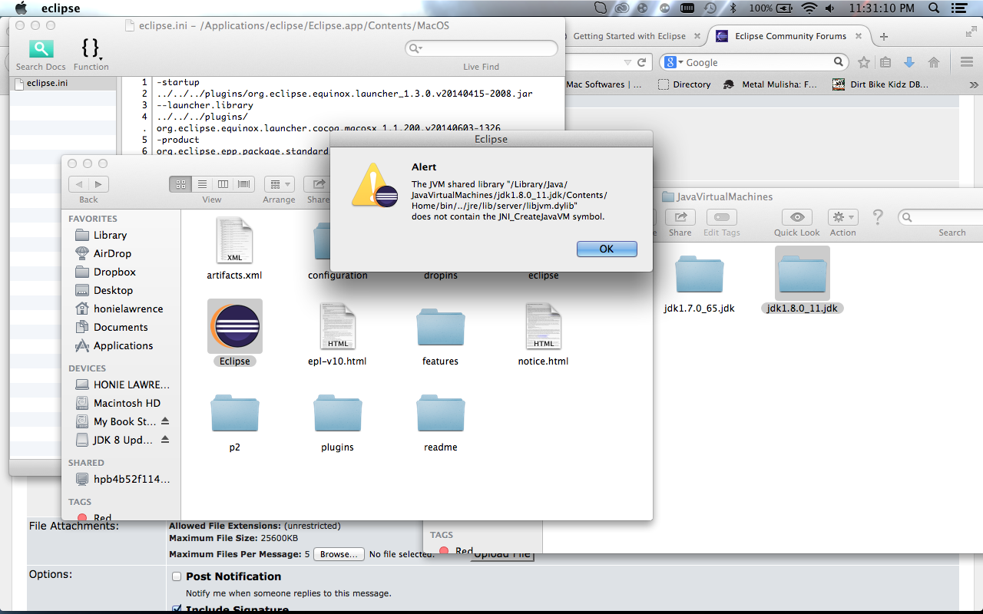Open Library in Finder favorites
Viewport: 983px width, 614px height.
(110, 235)
